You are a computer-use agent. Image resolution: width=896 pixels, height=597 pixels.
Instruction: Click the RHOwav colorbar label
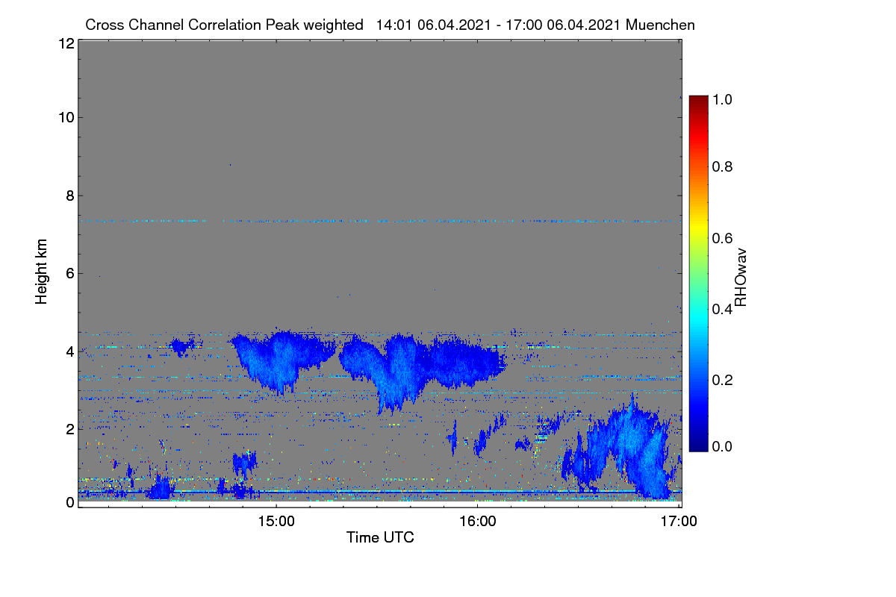pyautogui.click(x=741, y=277)
